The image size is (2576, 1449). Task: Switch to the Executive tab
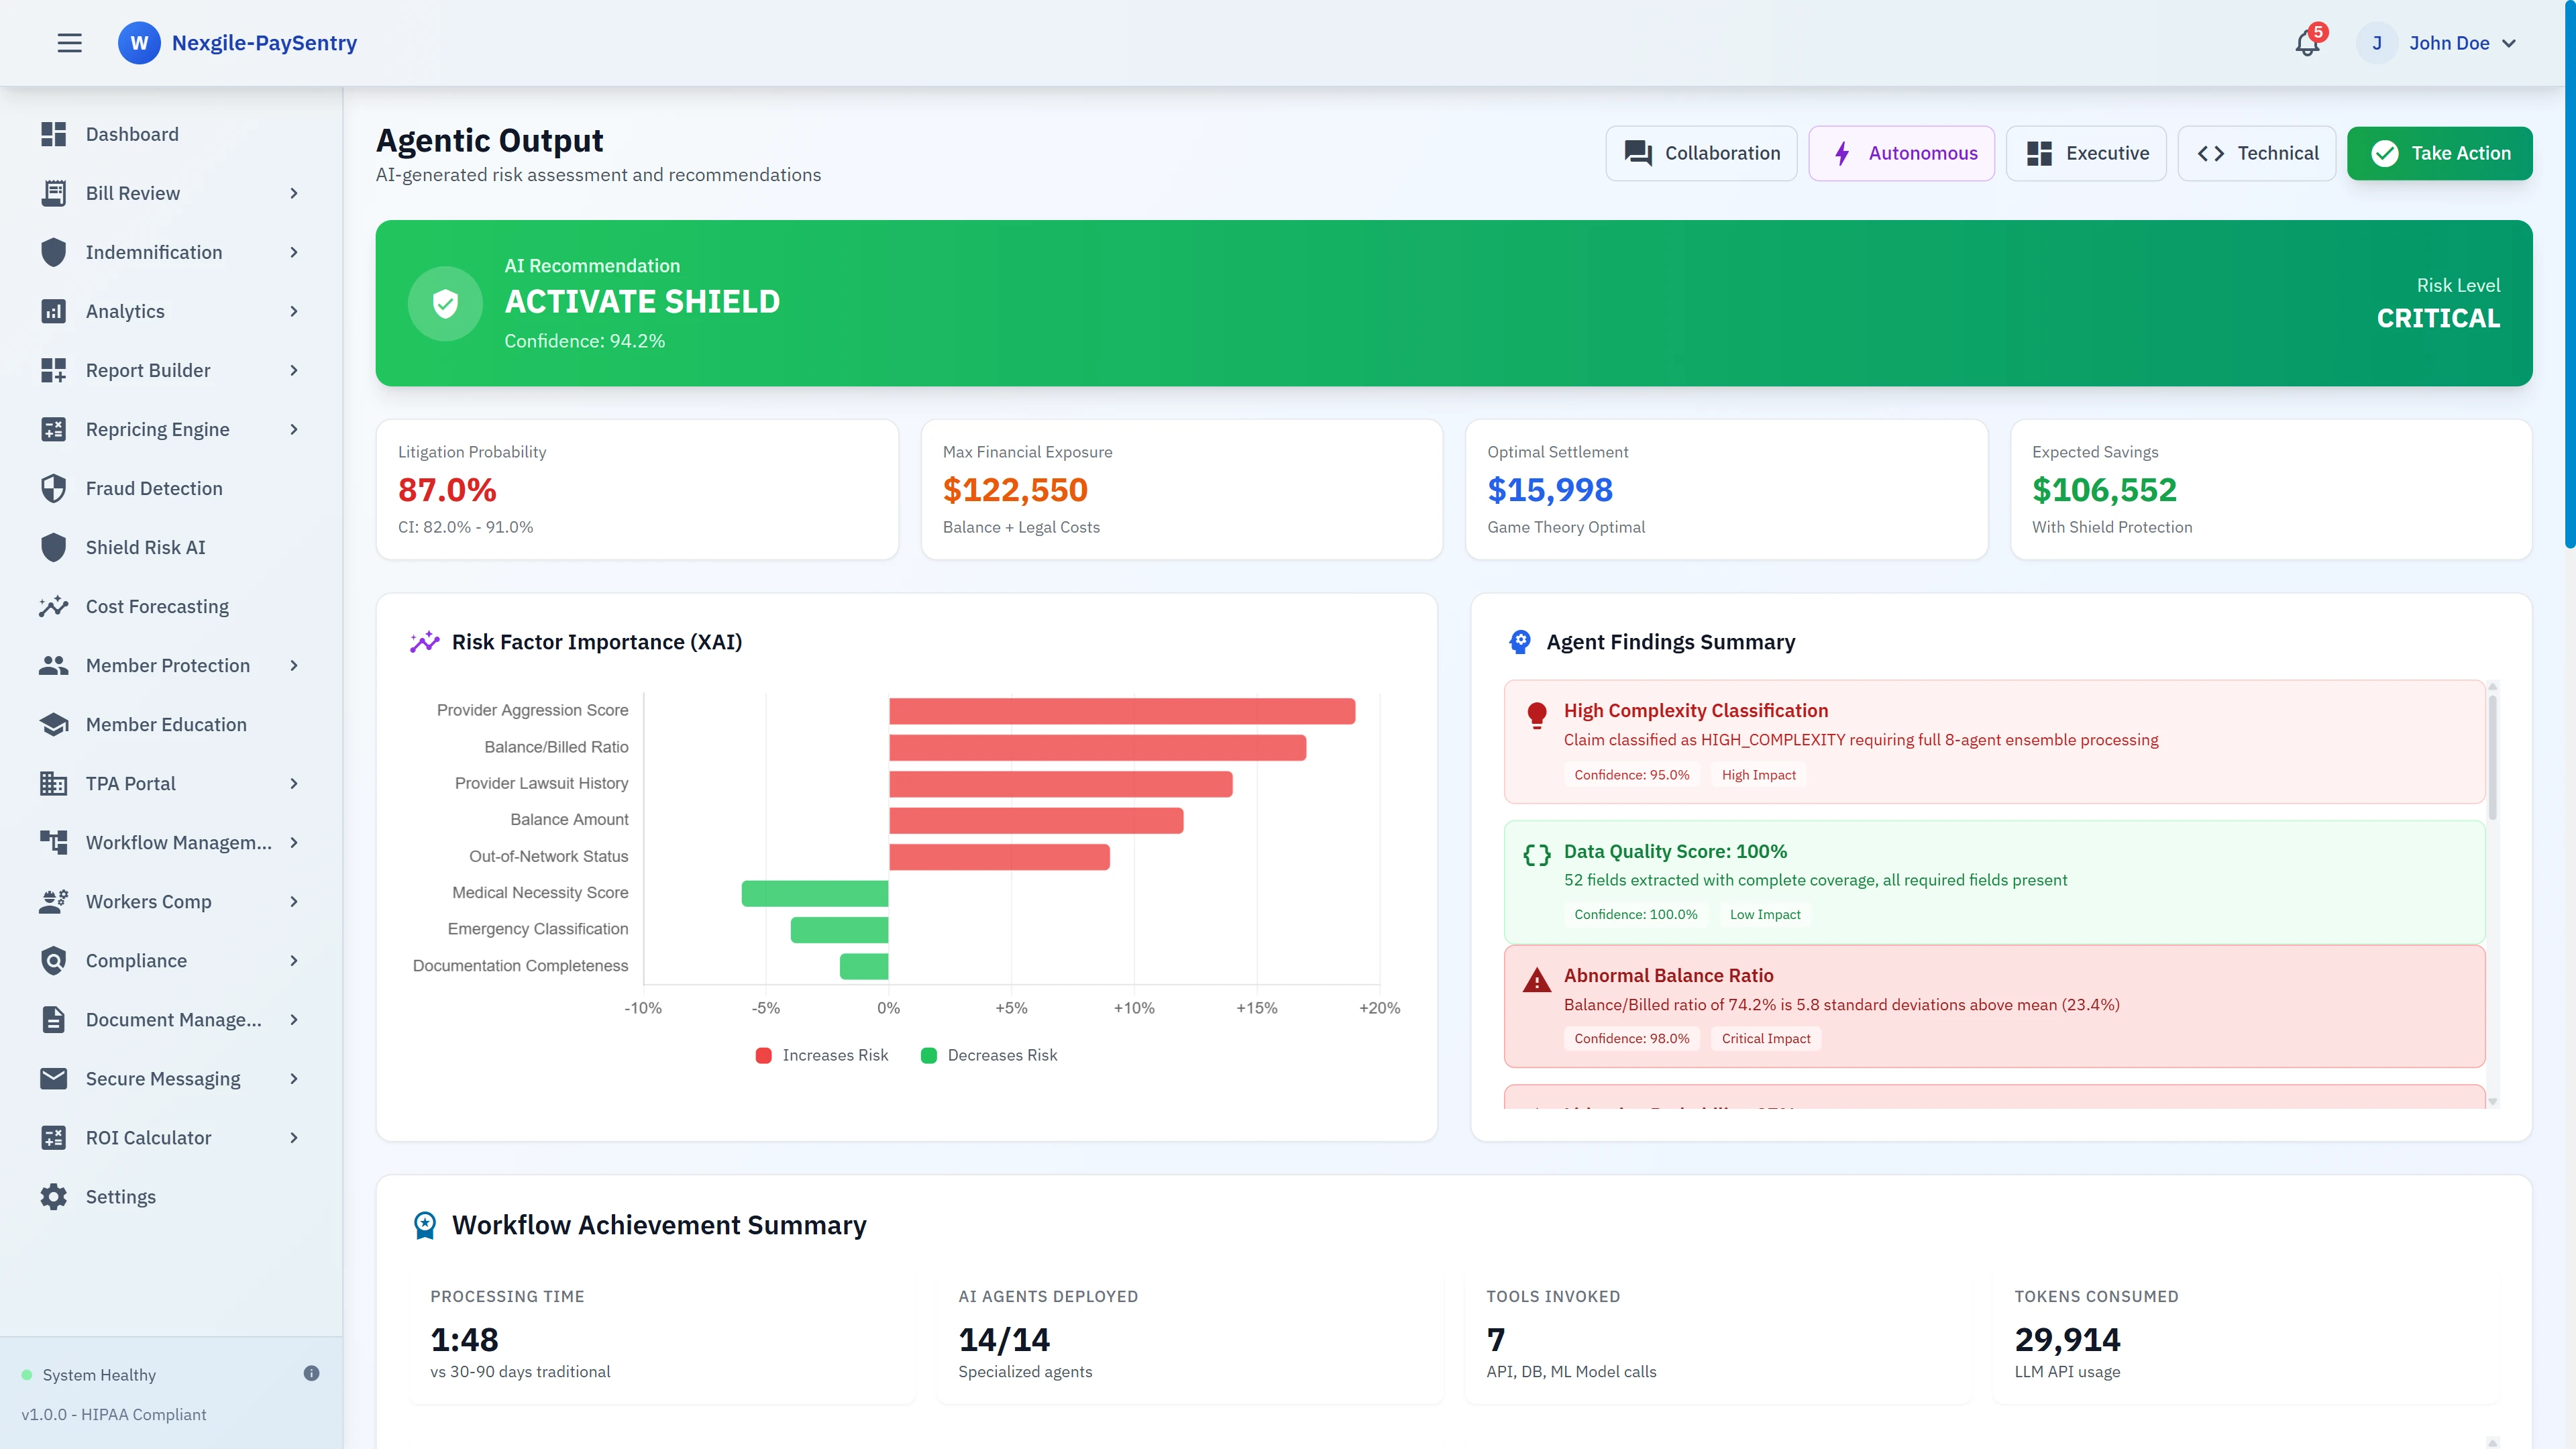[2086, 153]
